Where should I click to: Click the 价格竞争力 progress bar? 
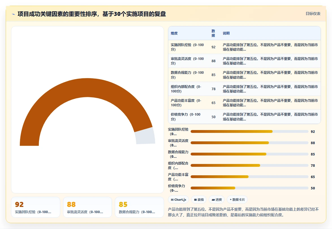point(249,188)
